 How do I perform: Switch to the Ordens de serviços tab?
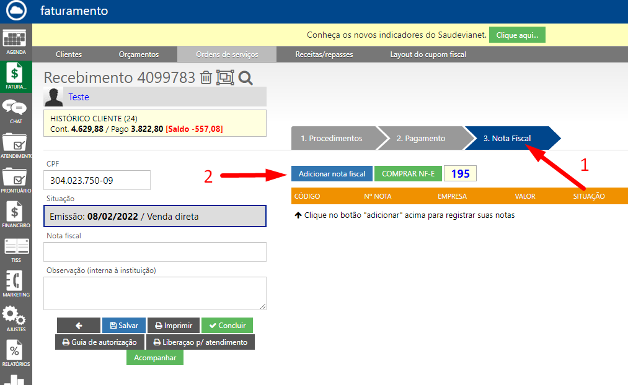click(x=227, y=54)
